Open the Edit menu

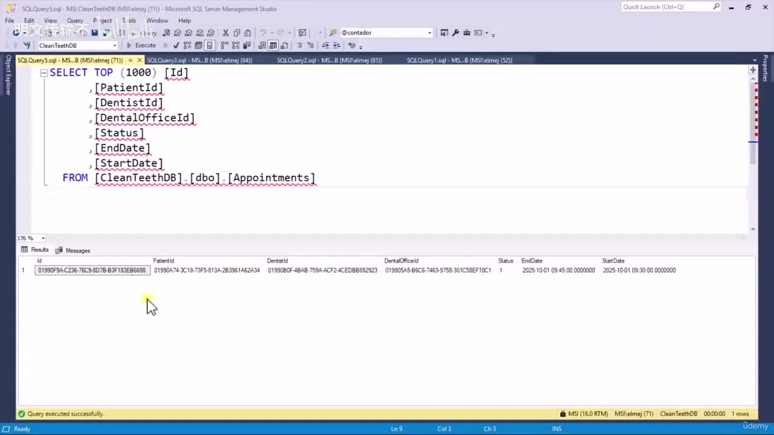click(29, 21)
